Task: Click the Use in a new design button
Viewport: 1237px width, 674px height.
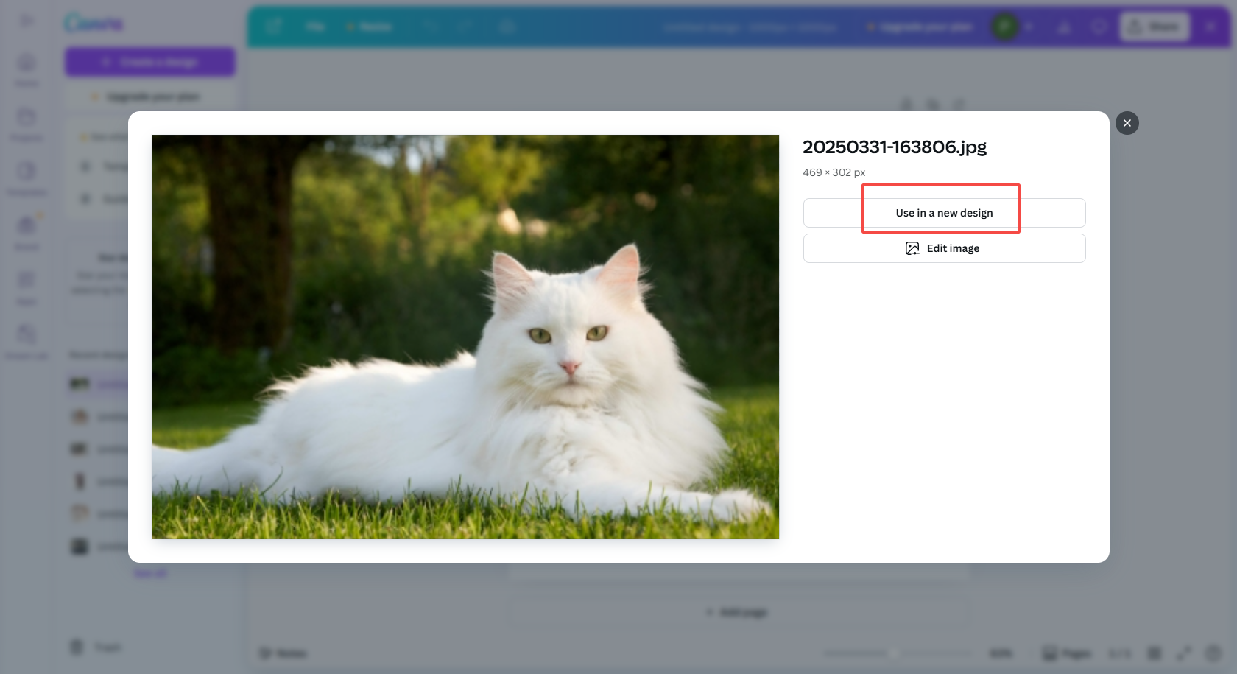Action: tap(944, 213)
